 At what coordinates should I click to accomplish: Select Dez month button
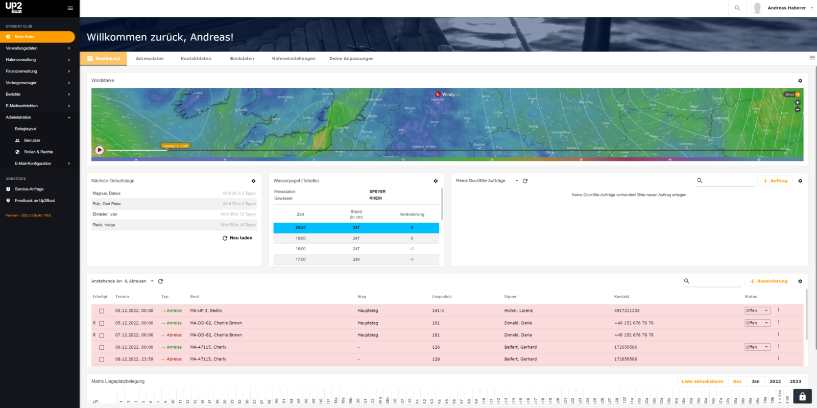737,381
